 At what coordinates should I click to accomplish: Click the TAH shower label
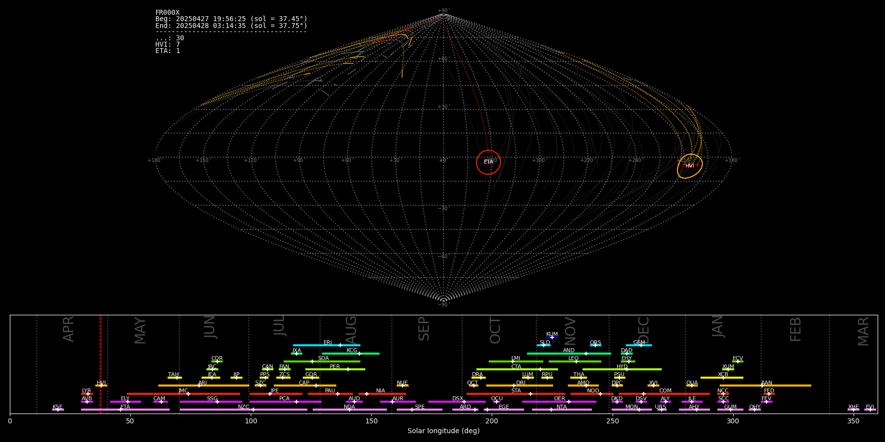tap(174, 375)
